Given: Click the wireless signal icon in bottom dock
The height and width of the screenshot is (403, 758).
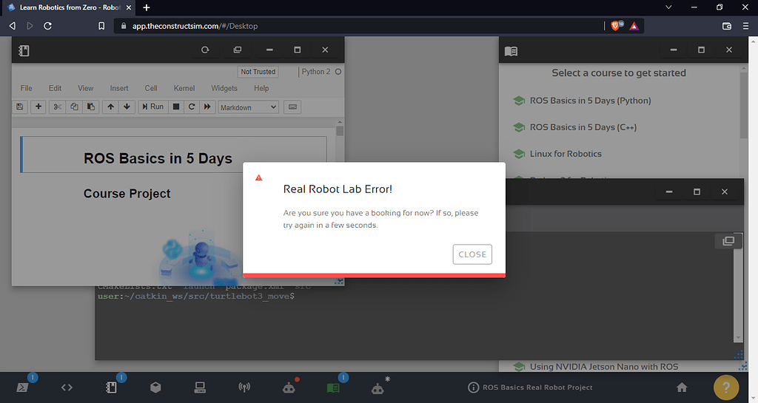Looking at the screenshot, I should (x=244, y=387).
